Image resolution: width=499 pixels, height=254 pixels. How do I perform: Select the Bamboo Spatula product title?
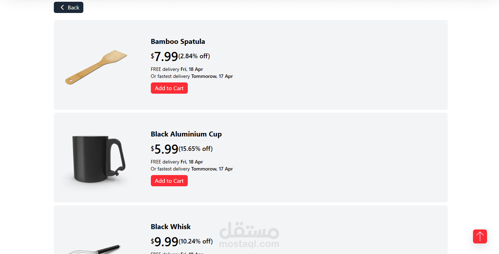[x=178, y=41]
